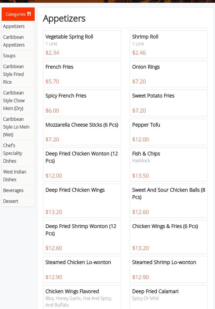
Task: Open West Indian Dishes category
Action: point(14,176)
